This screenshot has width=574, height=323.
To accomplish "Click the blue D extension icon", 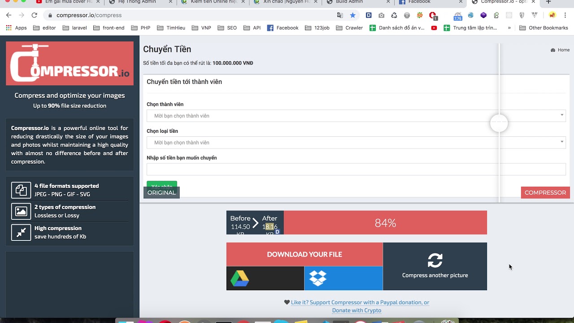I will pyautogui.click(x=369, y=15).
